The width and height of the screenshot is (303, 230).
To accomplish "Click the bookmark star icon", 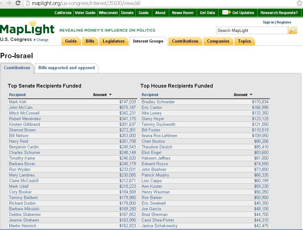I will [299, 3].
